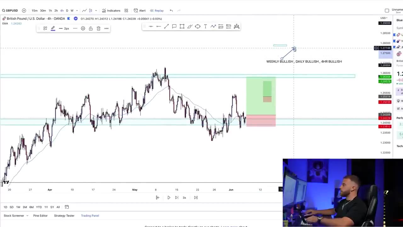403x227 pixels.
Task: Delete drawing with trash icon
Action: tap(99, 28)
